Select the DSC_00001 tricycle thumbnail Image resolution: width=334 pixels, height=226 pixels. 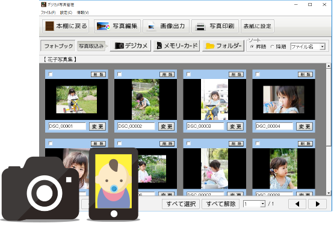coord(76,99)
